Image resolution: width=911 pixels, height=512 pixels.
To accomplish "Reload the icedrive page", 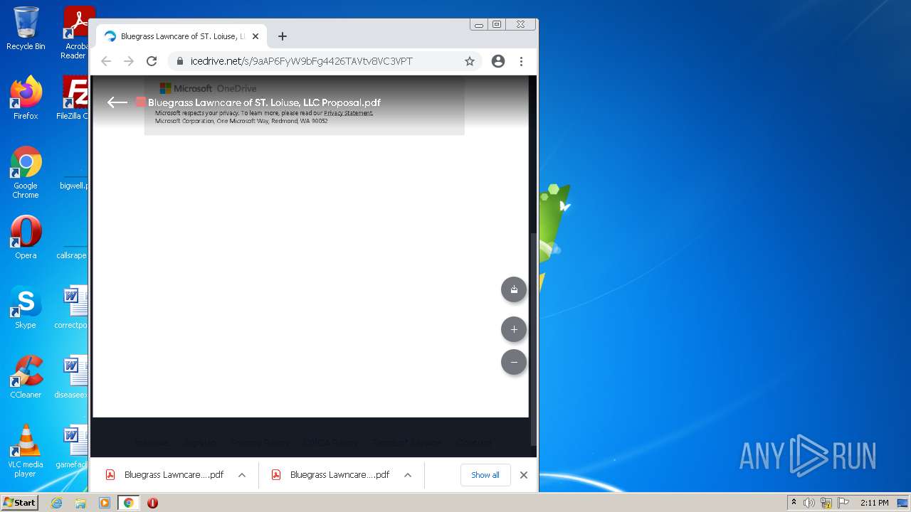I will (152, 61).
